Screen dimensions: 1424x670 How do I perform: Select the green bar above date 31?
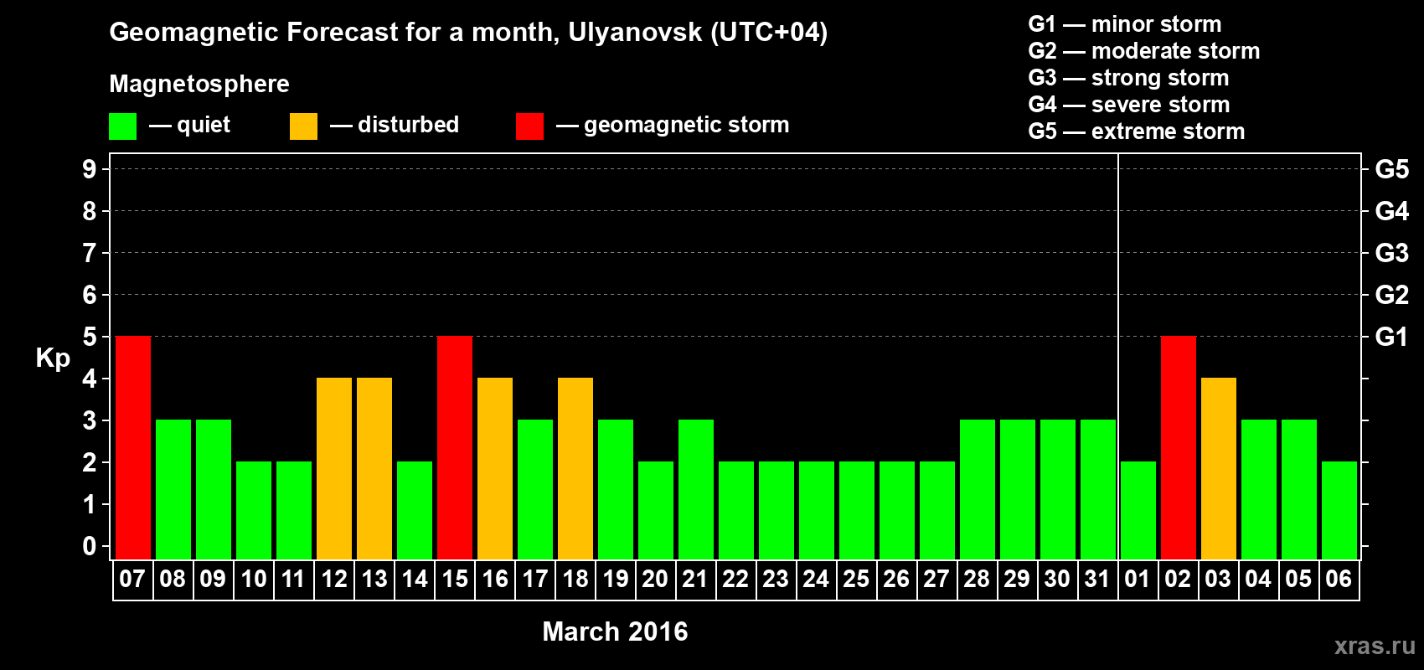pyautogui.click(x=1098, y=489)
